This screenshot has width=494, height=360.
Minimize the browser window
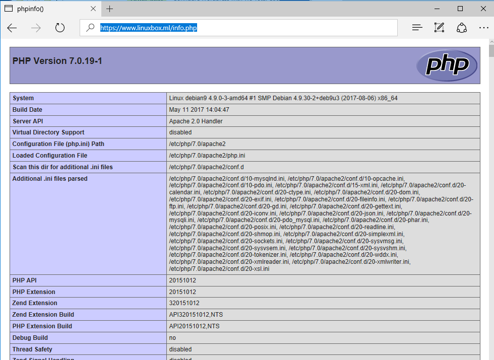click(437, 9)
